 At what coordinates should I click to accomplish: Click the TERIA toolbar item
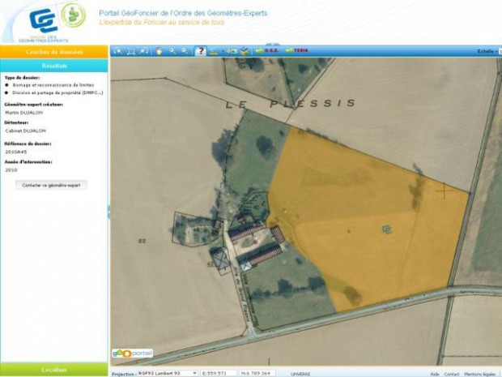click(x=296, y=50)
